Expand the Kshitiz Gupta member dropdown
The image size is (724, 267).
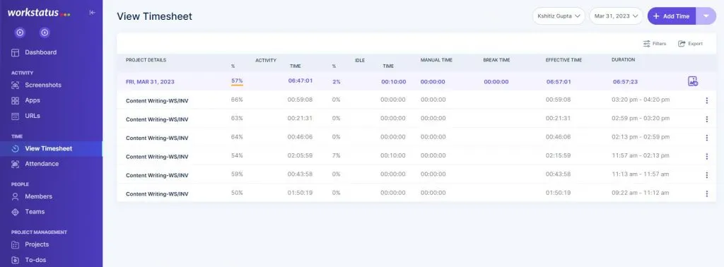559,16
